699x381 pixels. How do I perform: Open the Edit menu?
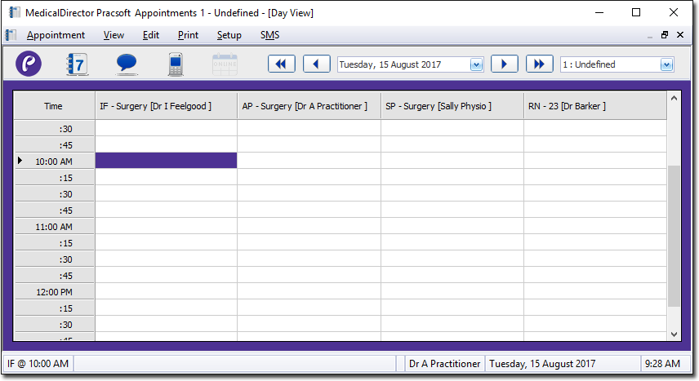point(151,35)
